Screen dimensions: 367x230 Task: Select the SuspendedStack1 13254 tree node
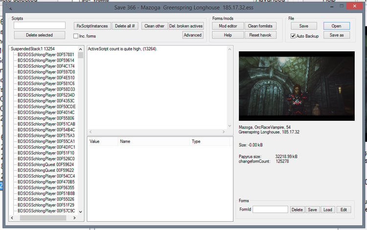click(32, 48)
